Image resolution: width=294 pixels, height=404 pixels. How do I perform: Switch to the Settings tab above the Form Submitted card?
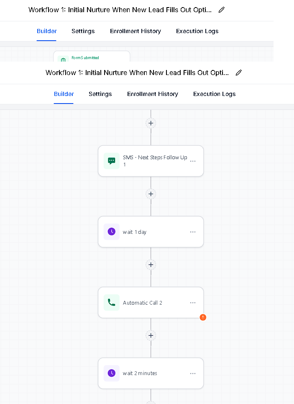click(x=83, y=31)
